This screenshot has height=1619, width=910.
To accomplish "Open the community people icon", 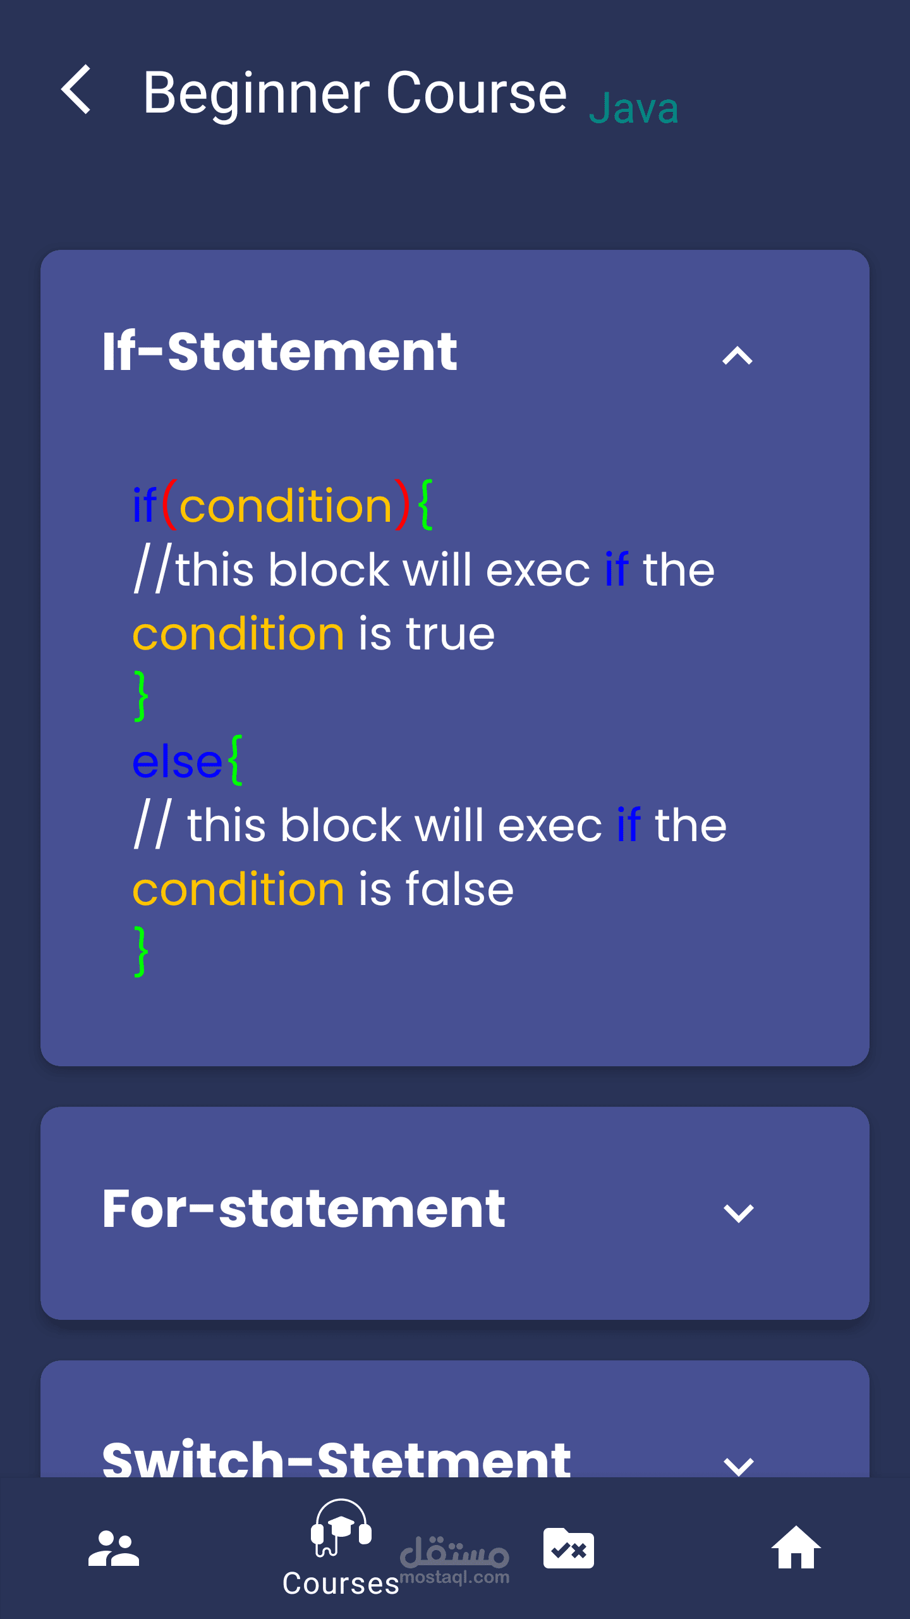I will (114, 1548).
